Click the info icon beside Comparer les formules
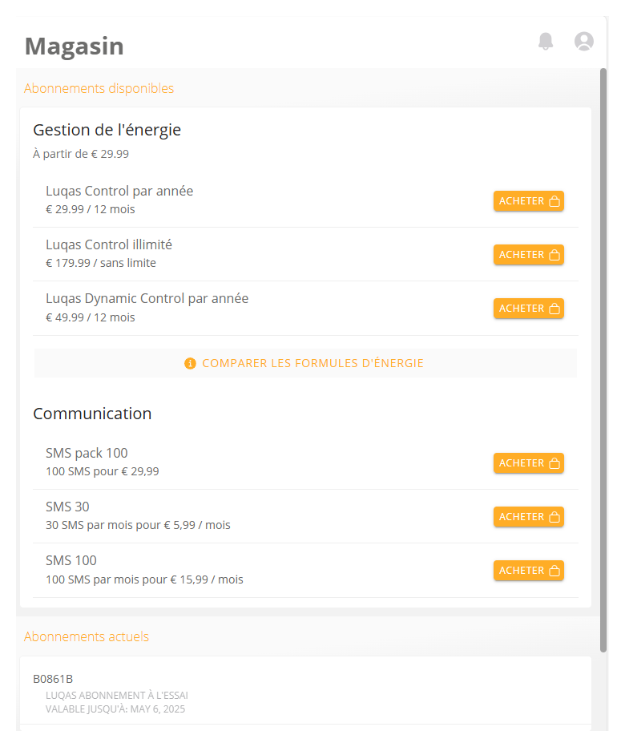Viewport: 625px width, 747px height. pyautogui.click(x=190, y=364)
